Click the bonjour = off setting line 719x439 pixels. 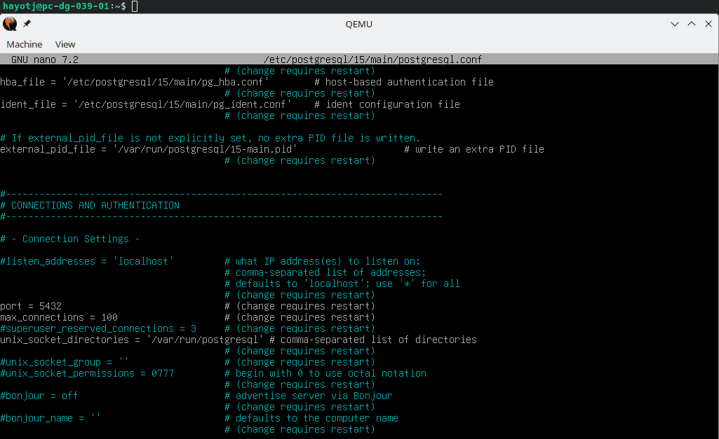(x=39, y=395)
